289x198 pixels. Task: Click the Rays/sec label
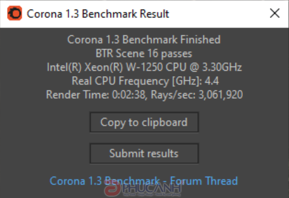(173, 95)
